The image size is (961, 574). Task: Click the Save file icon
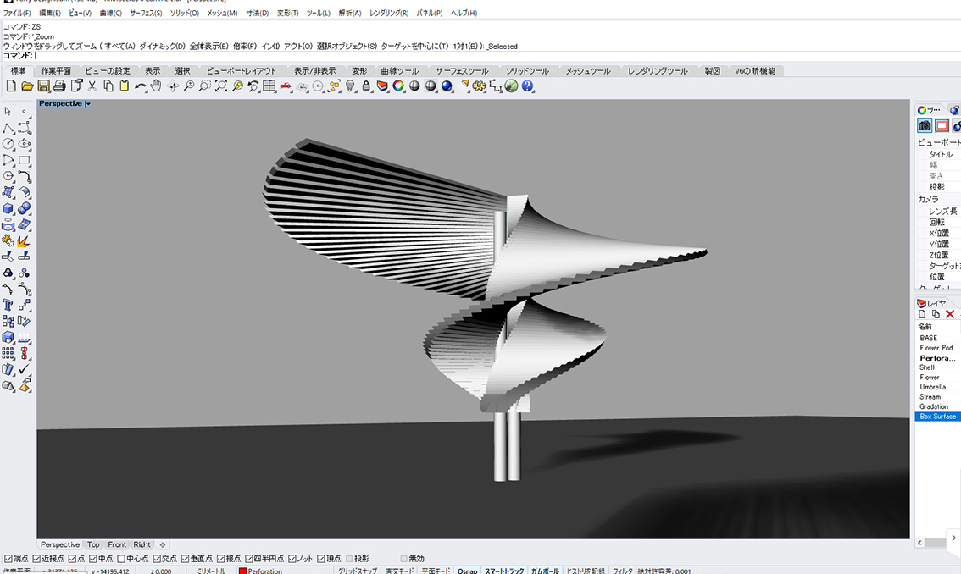(43, 86)
